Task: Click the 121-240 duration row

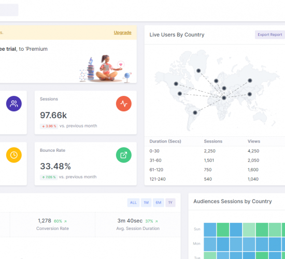Action: (x=215, y=179)
